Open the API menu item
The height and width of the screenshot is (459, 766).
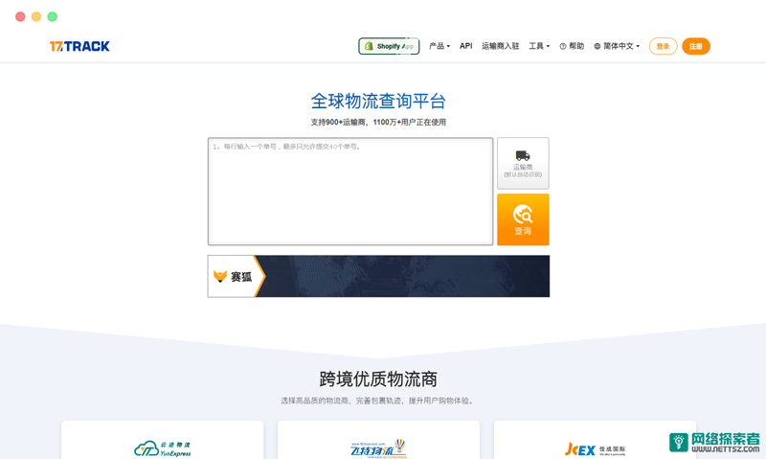pos(465,46)
